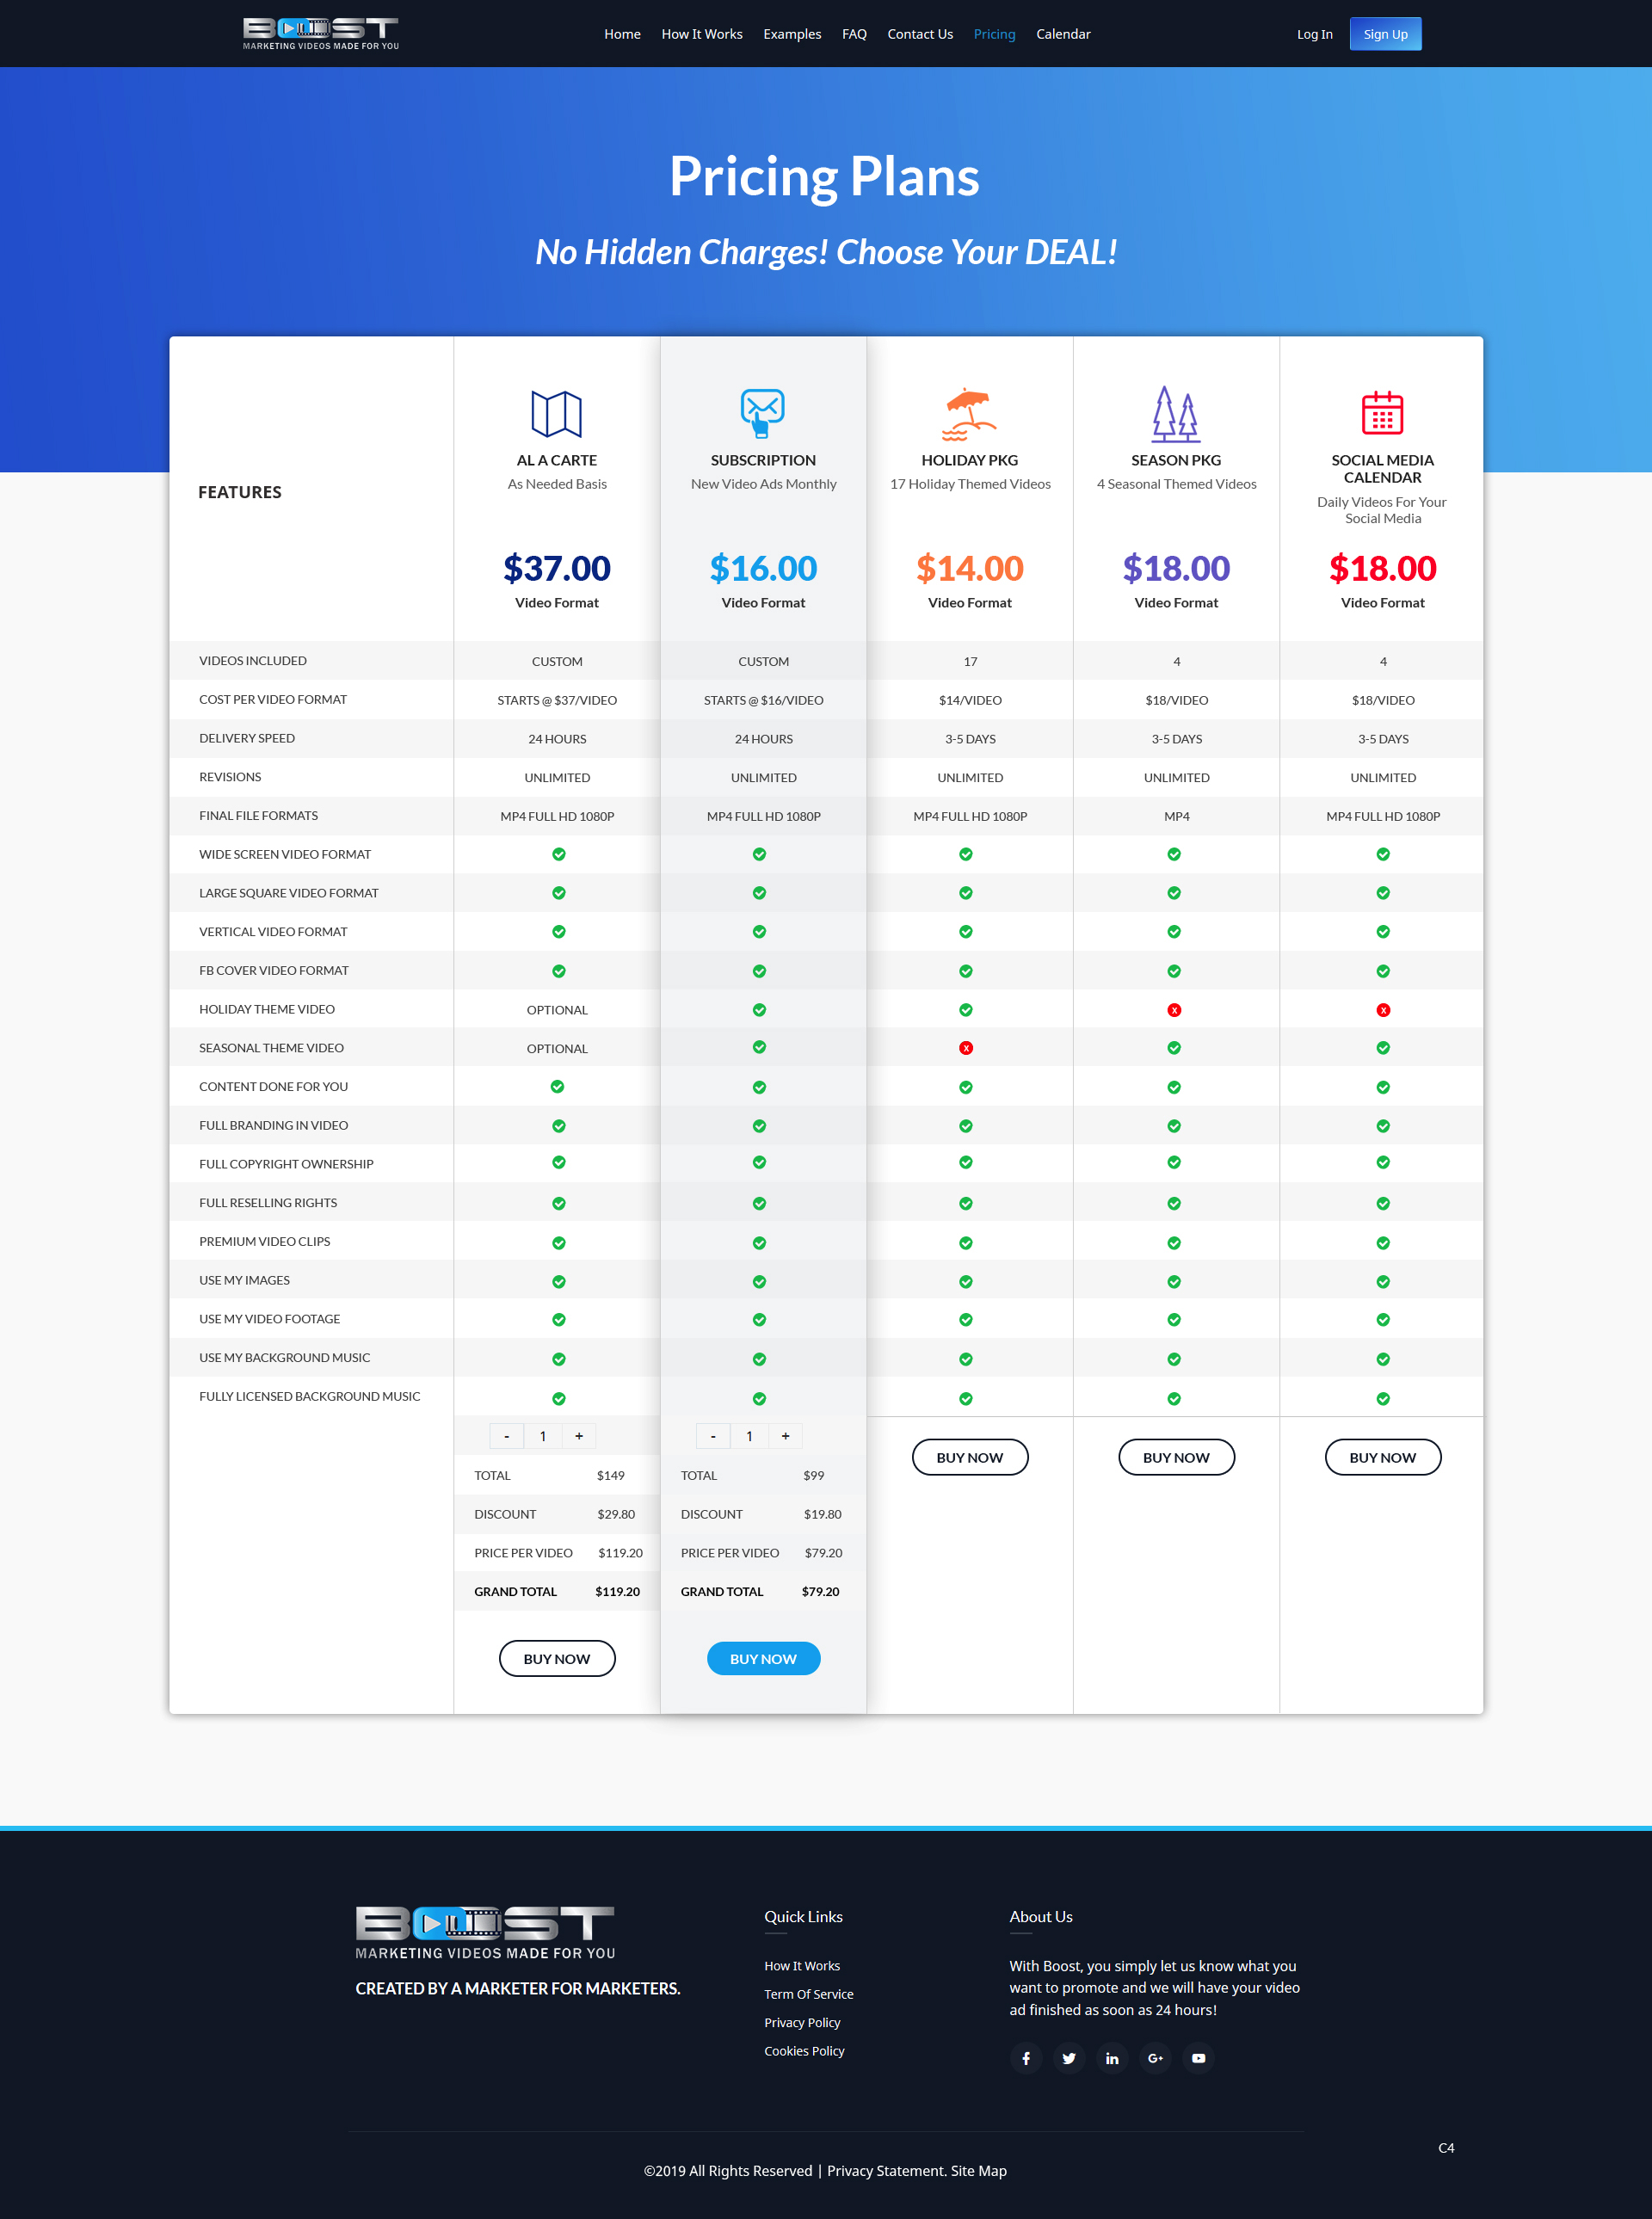Viewport: 1652px width, 2219px height.
Task: Click the Holiday Pkg beach umbrella icon
Action: [x=969, y=414]
